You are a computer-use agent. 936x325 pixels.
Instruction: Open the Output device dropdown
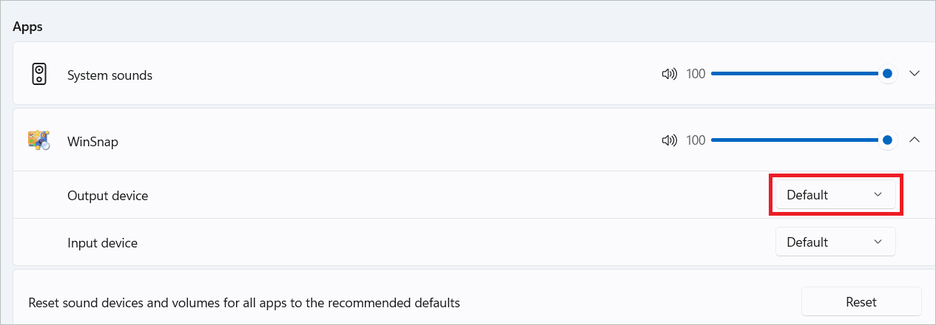tap(835, 195)
